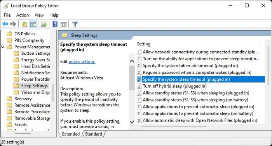
Task: Click the Export List toolbar icon
Action: coord(44,24)
